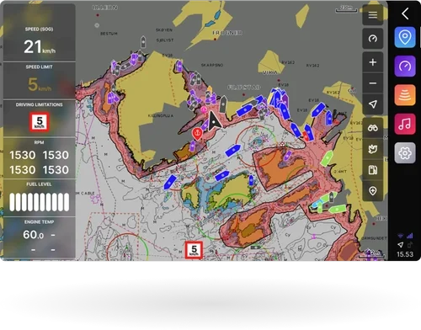The height and width of the screenshot is (330, 421).
Task: Show fuel stations with the fuel pump icon
Action: pos(373,170)
